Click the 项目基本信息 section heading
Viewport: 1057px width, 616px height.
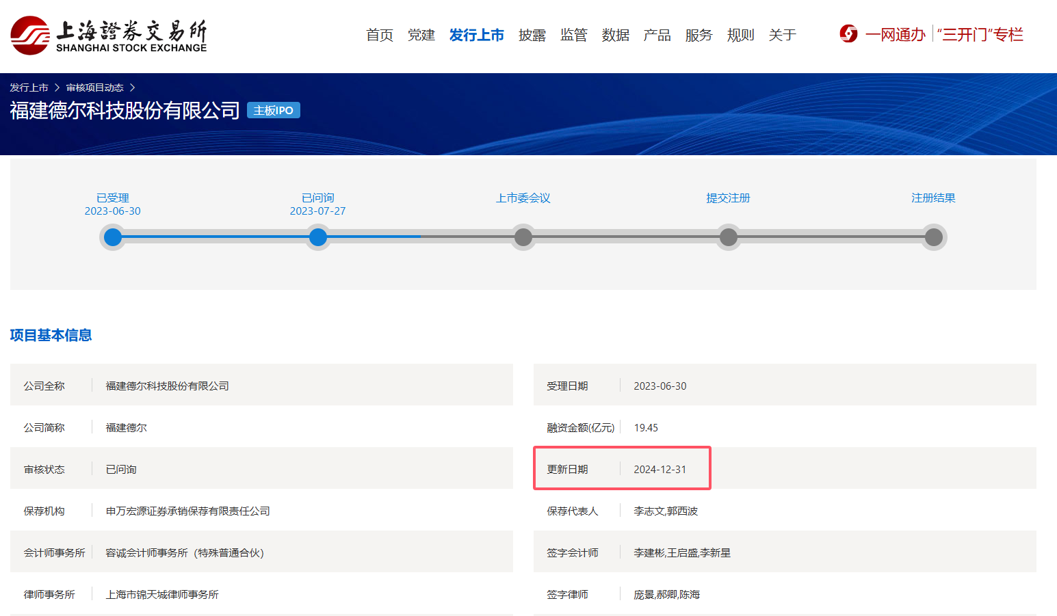coord(51,335)
